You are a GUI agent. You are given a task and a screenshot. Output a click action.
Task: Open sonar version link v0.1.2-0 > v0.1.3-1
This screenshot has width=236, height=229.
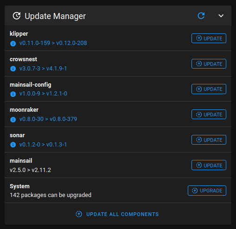click(43, 145)
